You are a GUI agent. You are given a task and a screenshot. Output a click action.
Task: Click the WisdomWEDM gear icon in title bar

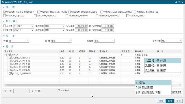[3, 2]
